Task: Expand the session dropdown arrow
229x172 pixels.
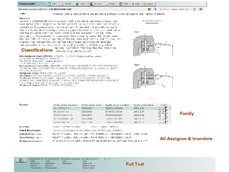Action: (x=103, y=4)
